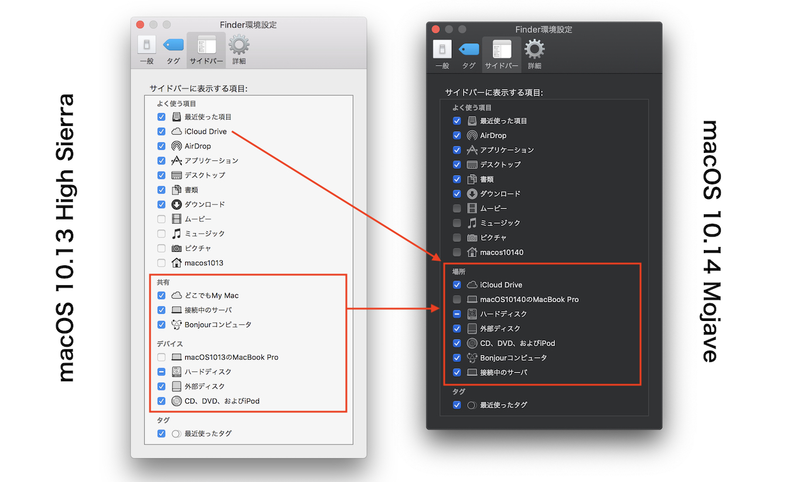The height and width of the screenshot is (482, 797).
Task: Close the light Finder preferences window
Action: (x=140, y=25)
